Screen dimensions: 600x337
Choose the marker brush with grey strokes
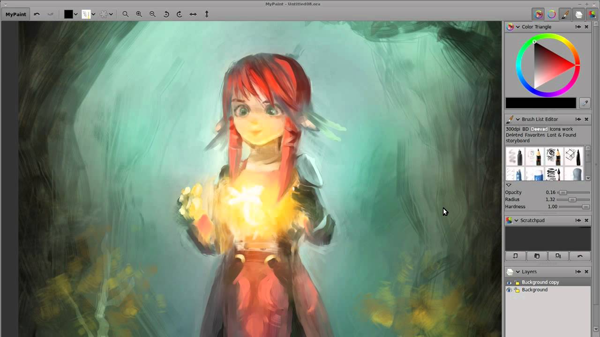click(x=515, y=156)
